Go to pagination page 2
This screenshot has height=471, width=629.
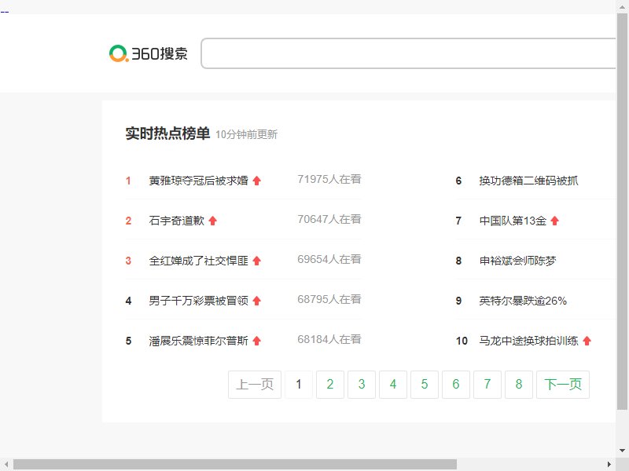point(330,385)
